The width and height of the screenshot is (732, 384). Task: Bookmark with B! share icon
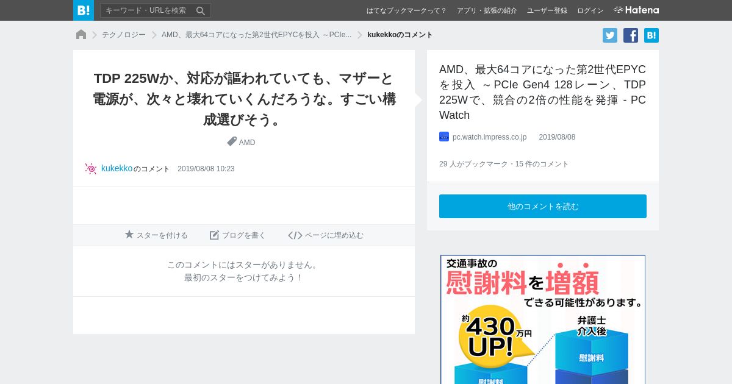click(x=651, y=35)
